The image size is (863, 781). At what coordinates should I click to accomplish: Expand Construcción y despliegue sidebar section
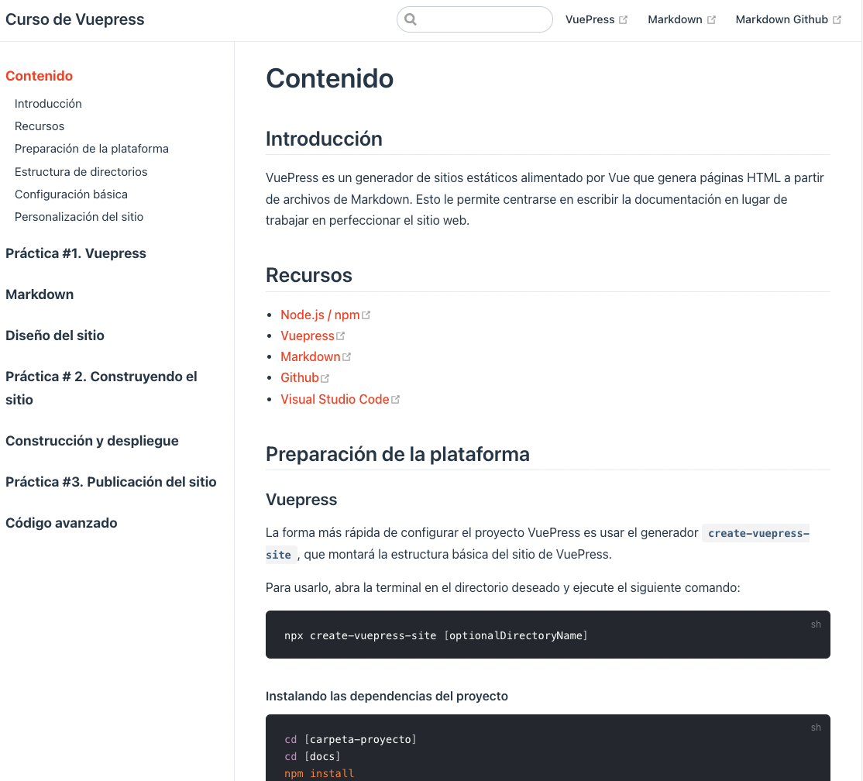click(92, 441)
